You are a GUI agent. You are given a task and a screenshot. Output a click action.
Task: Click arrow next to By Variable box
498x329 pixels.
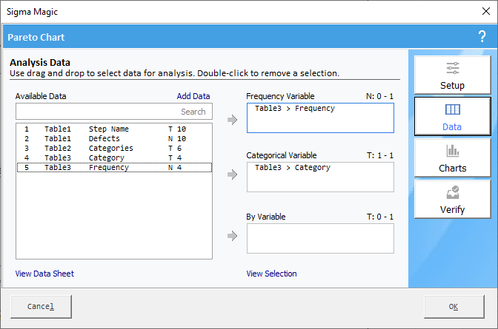click(233, 236)
